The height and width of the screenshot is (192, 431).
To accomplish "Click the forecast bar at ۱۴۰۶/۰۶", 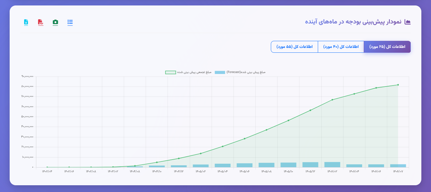I will 376,166.
